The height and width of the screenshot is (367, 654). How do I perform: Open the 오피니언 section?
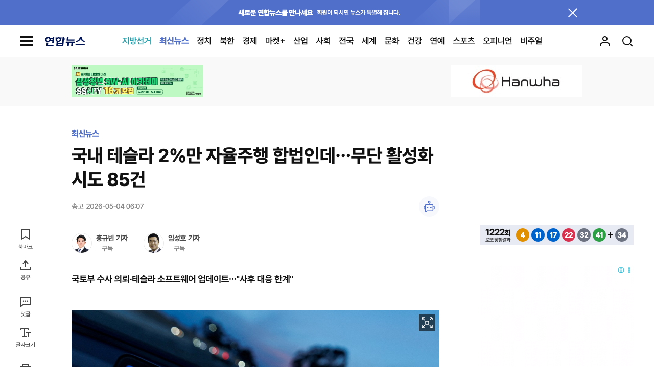point(498,41)
